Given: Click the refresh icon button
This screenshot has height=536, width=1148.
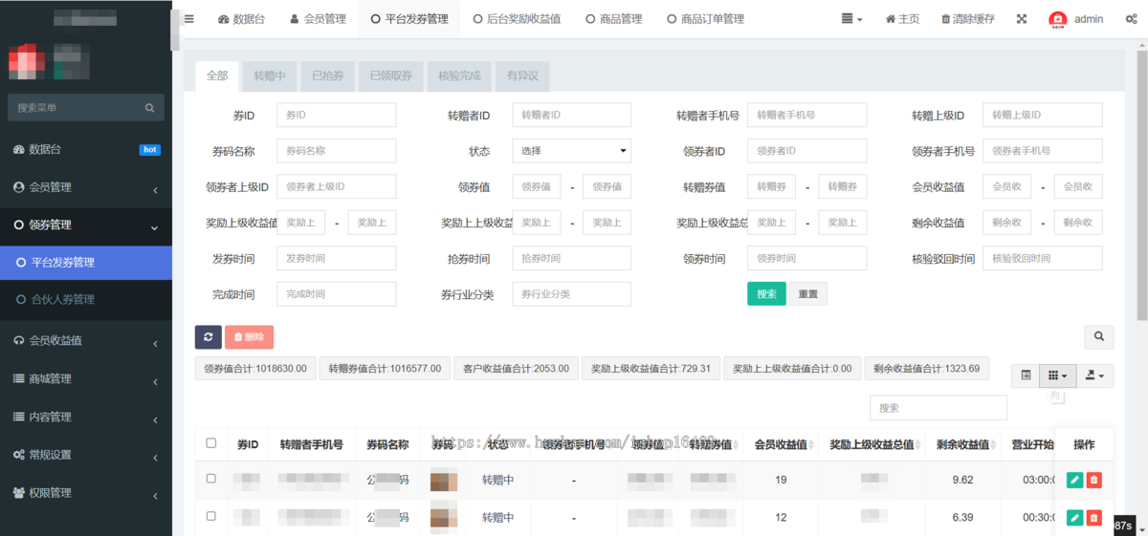Looking at the screenshot, I should click(x=209, y=336).
